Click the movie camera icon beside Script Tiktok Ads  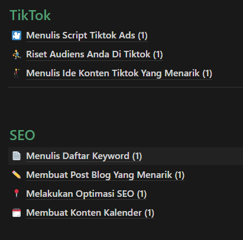[17, 35]
